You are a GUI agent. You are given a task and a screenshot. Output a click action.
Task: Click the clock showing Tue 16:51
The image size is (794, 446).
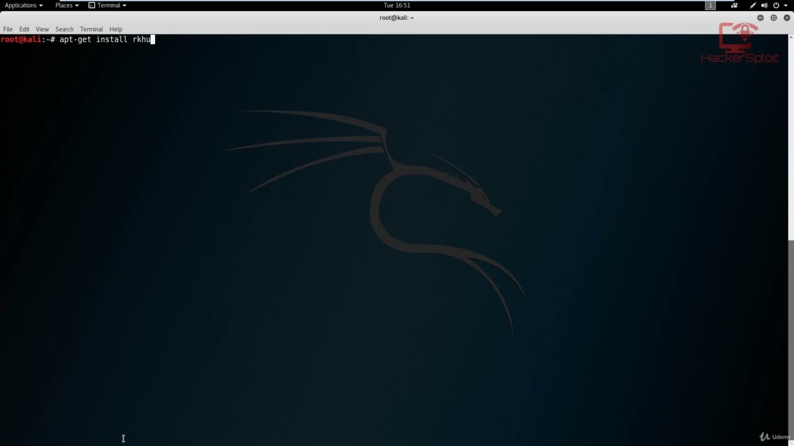(x=397, y=5)
